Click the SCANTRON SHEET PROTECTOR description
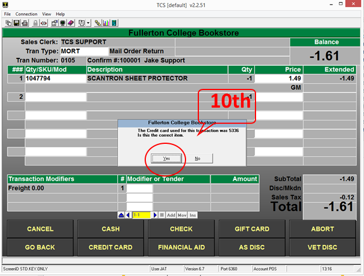The height and width of the screenshot is (276, 364). (137, 78)
